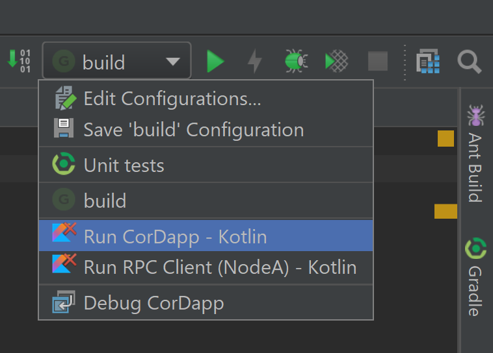Open the Ant Build side tool window
This screenshot has height=353, width=493.
click(x=475, y=153)
